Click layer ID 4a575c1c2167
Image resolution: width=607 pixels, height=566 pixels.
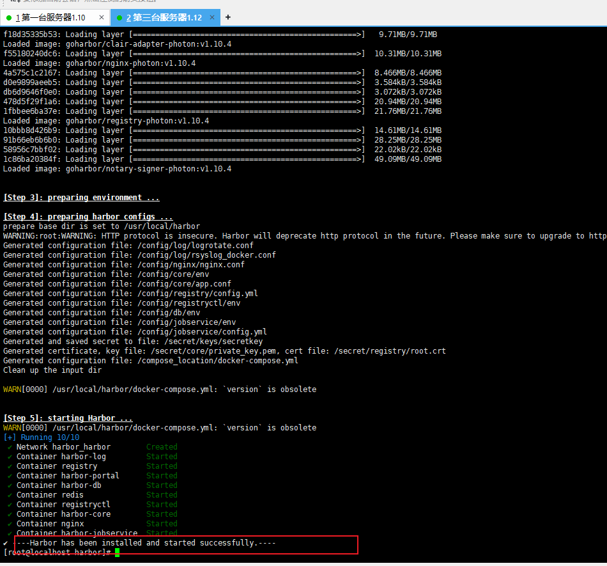pyautogui.click(x=30, y=73)
